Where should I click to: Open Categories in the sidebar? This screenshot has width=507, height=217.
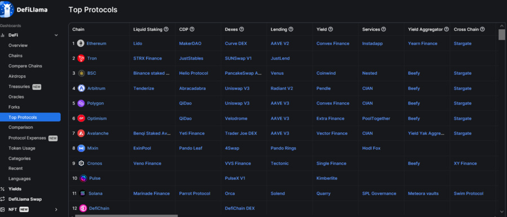[x=20, y=159]
